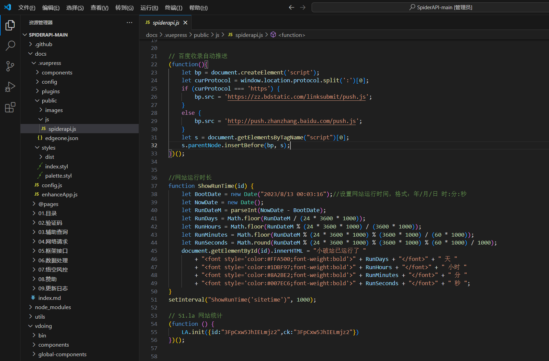Click the JSON icon beside edgeone.json

point(40,138)
